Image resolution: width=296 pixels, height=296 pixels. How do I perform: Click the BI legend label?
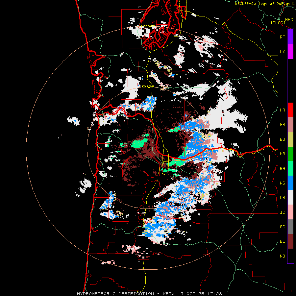coord(282,241)
